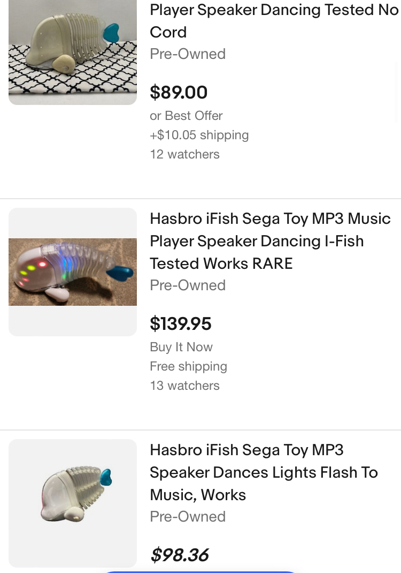Open the glowing iFish thumbnail on carpet

click(73, 272)
